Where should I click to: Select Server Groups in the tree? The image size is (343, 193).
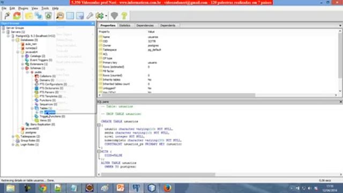click(x=15, y=28)
